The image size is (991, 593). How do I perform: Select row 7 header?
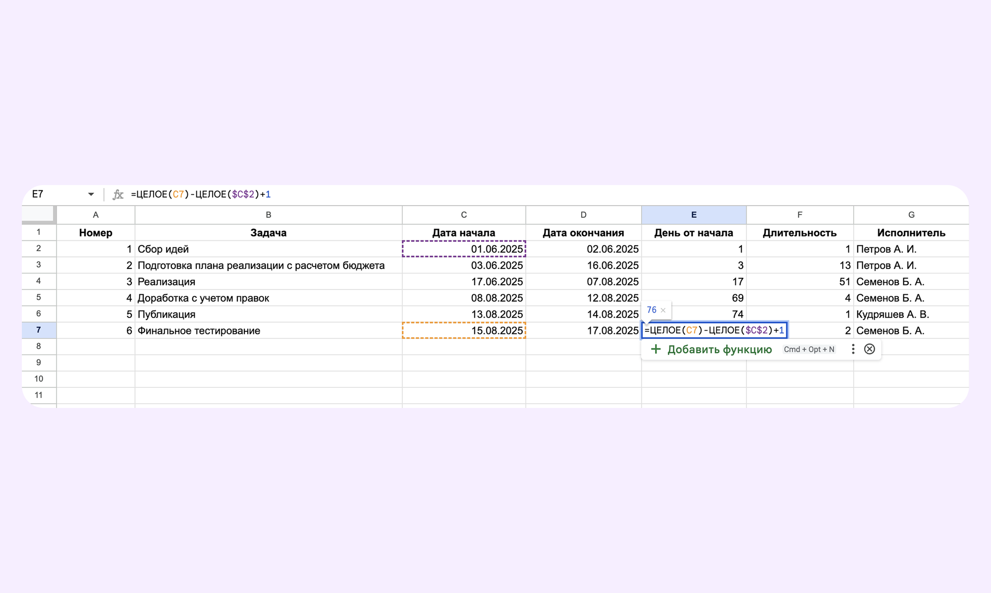click(x=39, y=330)
